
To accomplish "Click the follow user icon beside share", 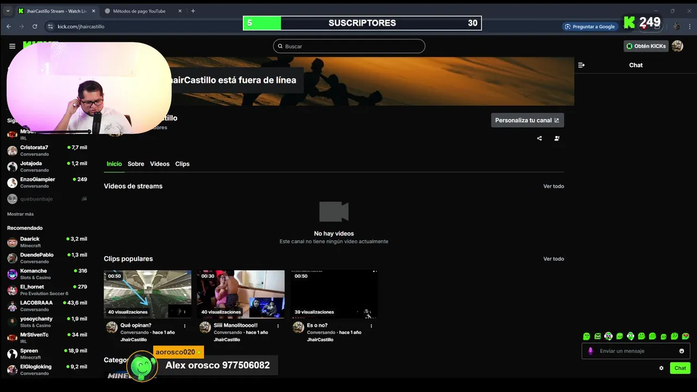I will point(557,138).
